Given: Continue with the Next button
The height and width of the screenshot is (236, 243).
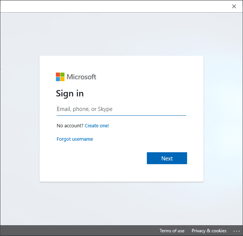Looking at the screenshot, I should tap(167, 158).
